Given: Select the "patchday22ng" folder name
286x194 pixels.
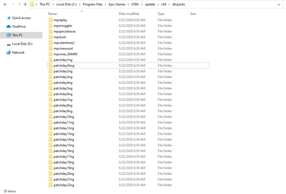Looking at the screenshot, I should 64,185.
